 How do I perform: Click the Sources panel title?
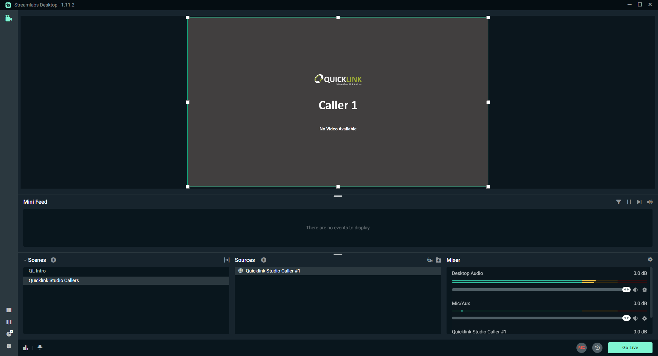(245, 260)
